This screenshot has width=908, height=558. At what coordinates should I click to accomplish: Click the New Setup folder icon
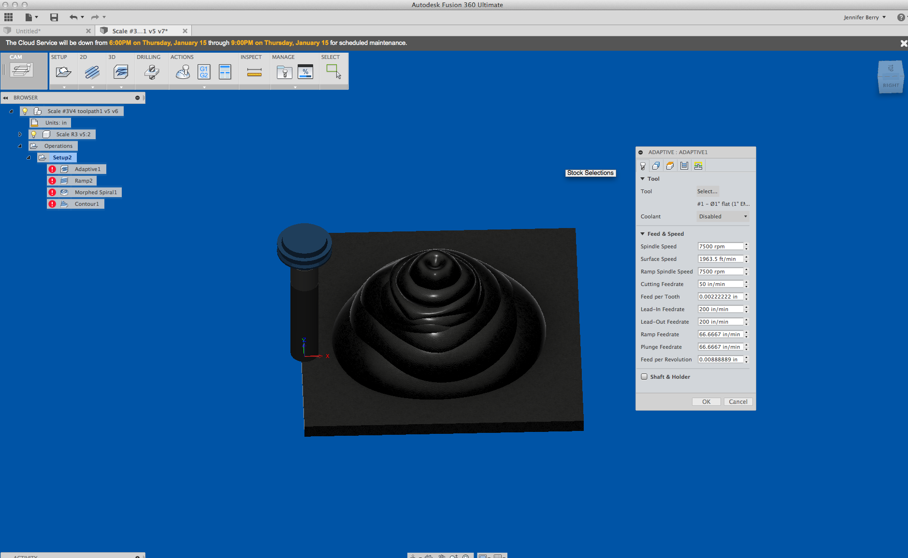63,72
